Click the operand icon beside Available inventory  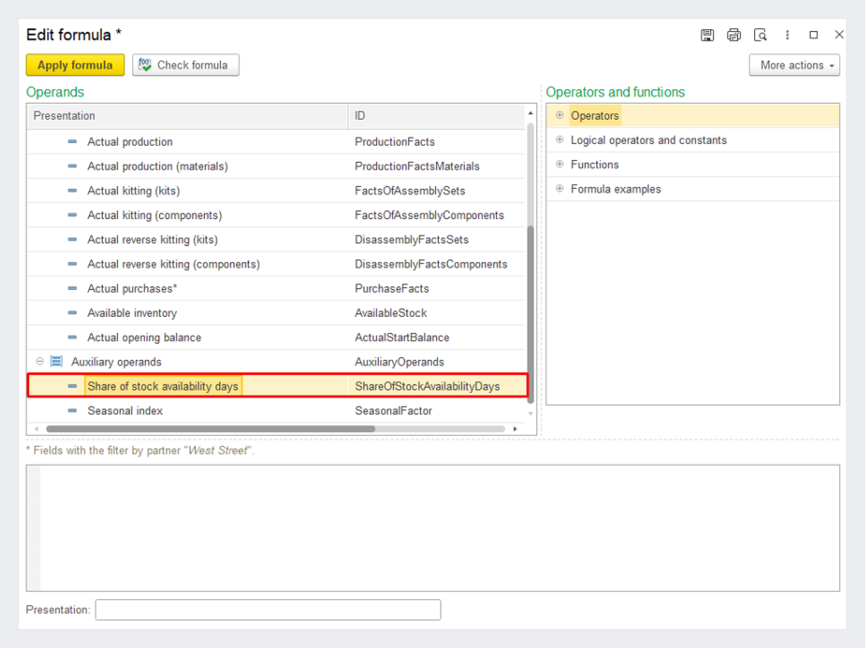(x=72, y=313)
